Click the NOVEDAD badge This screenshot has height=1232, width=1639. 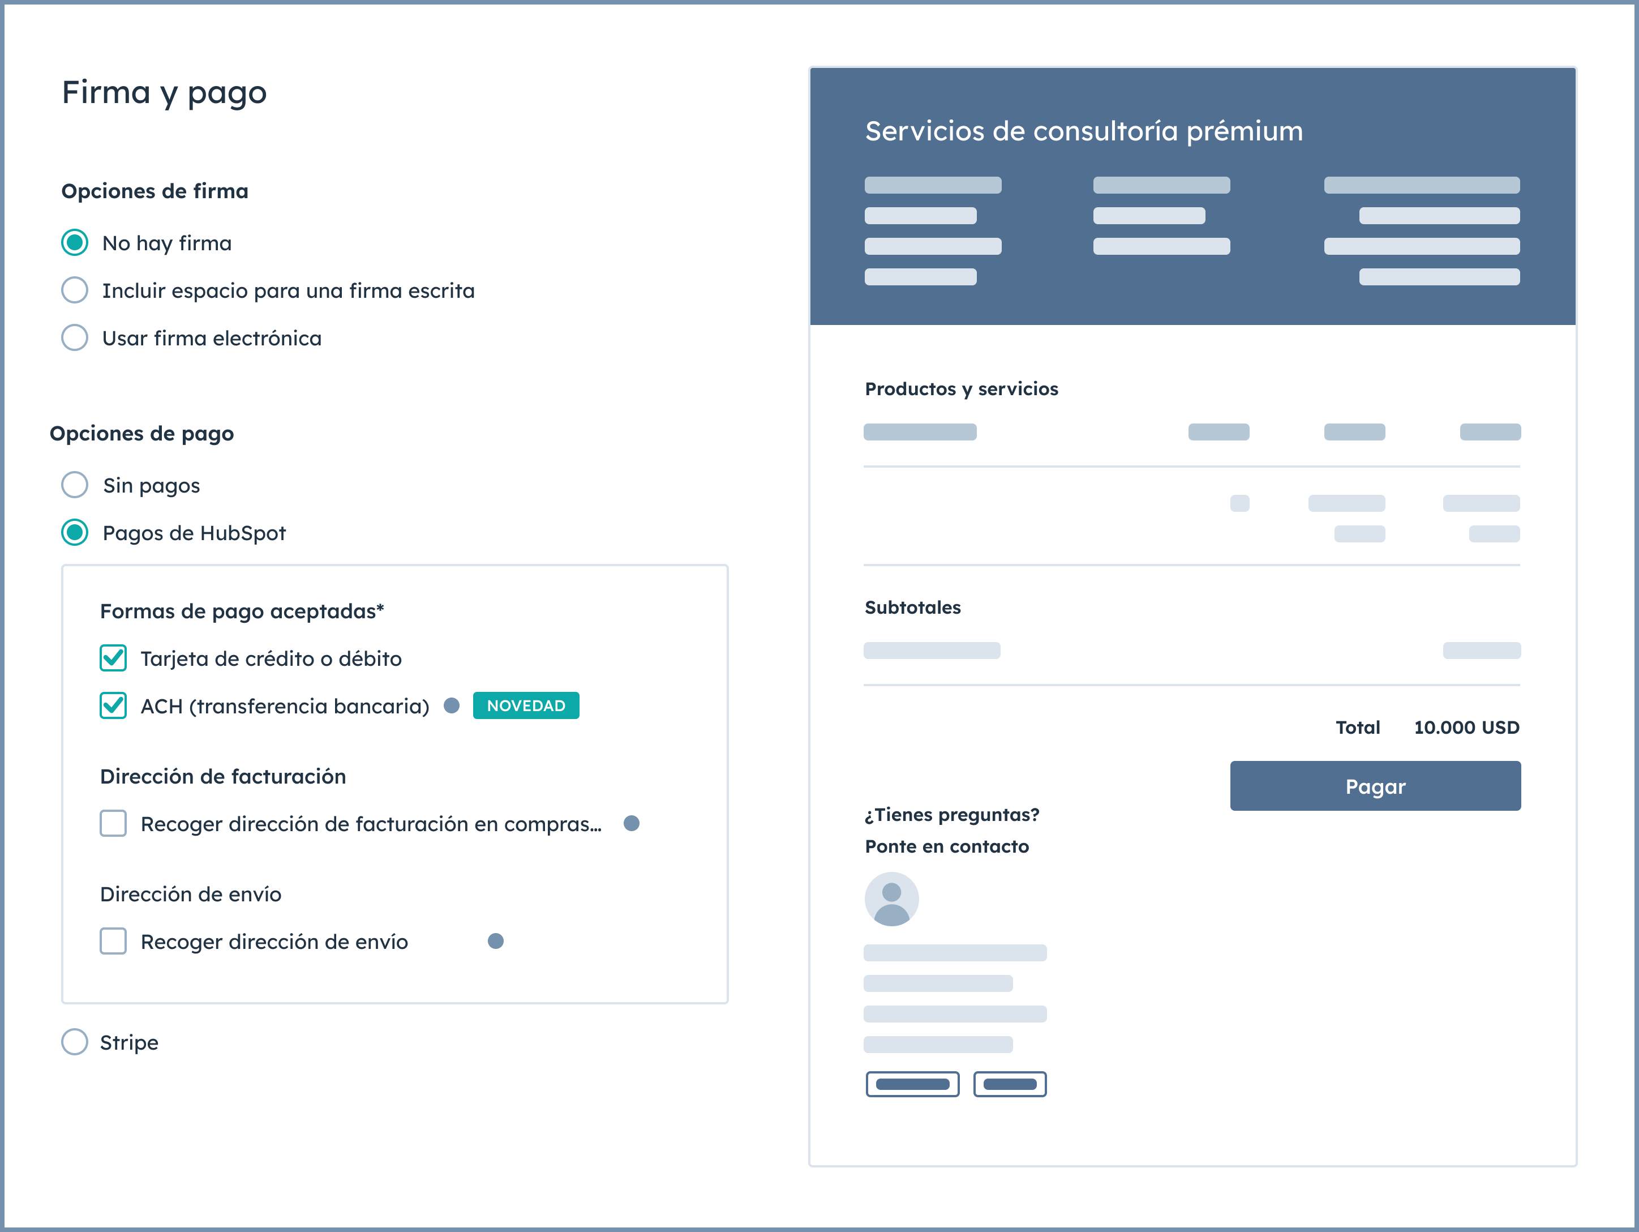pyautogui.click(x=526, y=705)
